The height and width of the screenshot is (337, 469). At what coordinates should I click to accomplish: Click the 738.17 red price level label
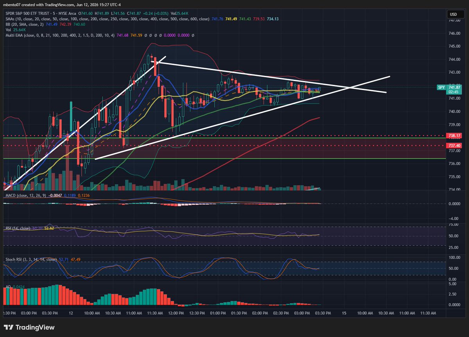[454, 136]
